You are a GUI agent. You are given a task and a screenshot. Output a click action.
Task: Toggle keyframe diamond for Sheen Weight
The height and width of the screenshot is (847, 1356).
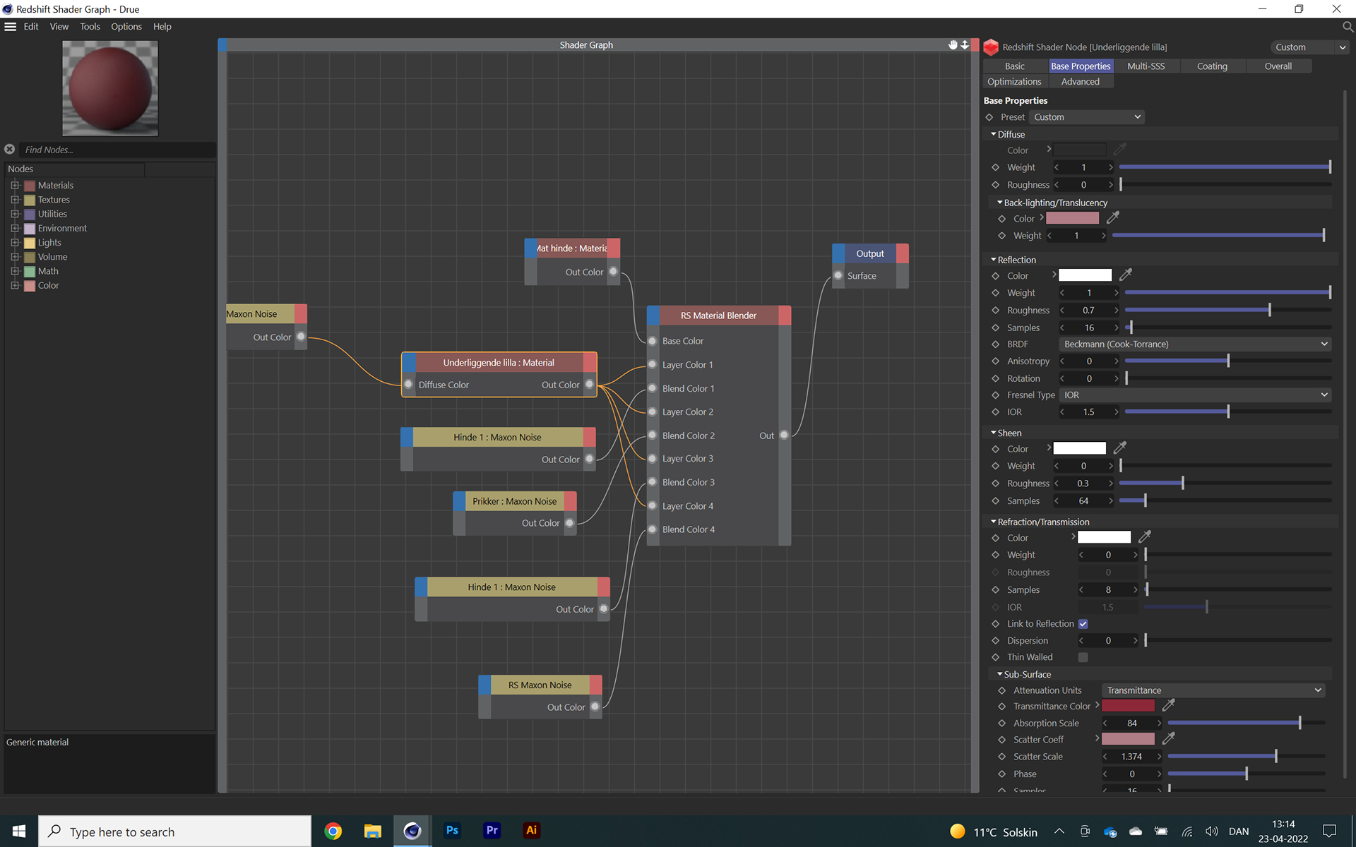coord(995,466)
